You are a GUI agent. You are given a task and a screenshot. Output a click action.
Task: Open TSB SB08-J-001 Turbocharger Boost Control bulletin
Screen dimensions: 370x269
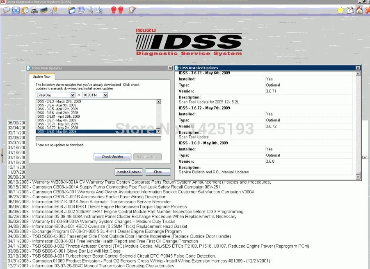(x=112, y=256)
